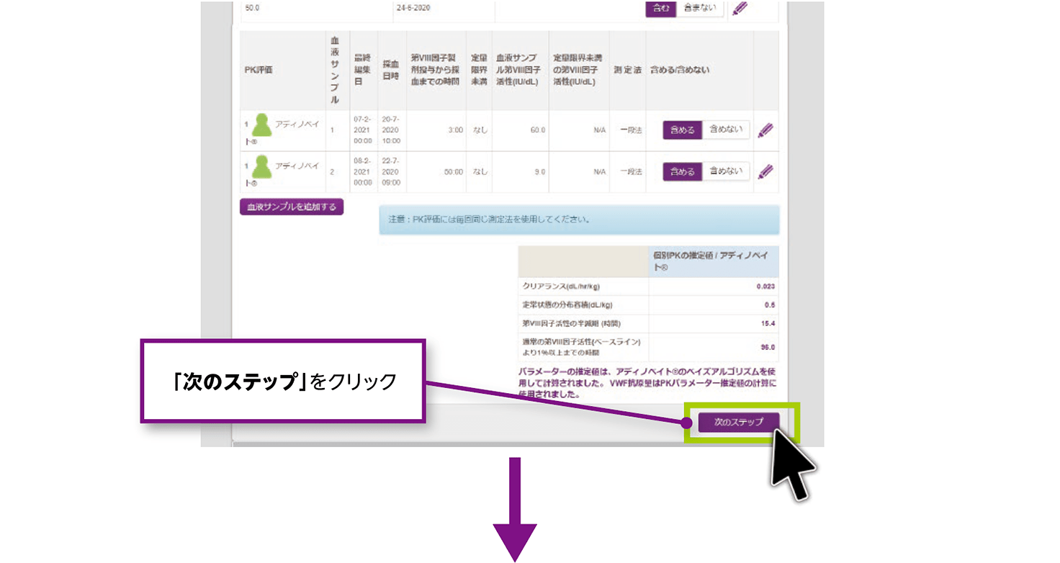
Task: Click the なし cell of sample 2
Action: point(480,171)
